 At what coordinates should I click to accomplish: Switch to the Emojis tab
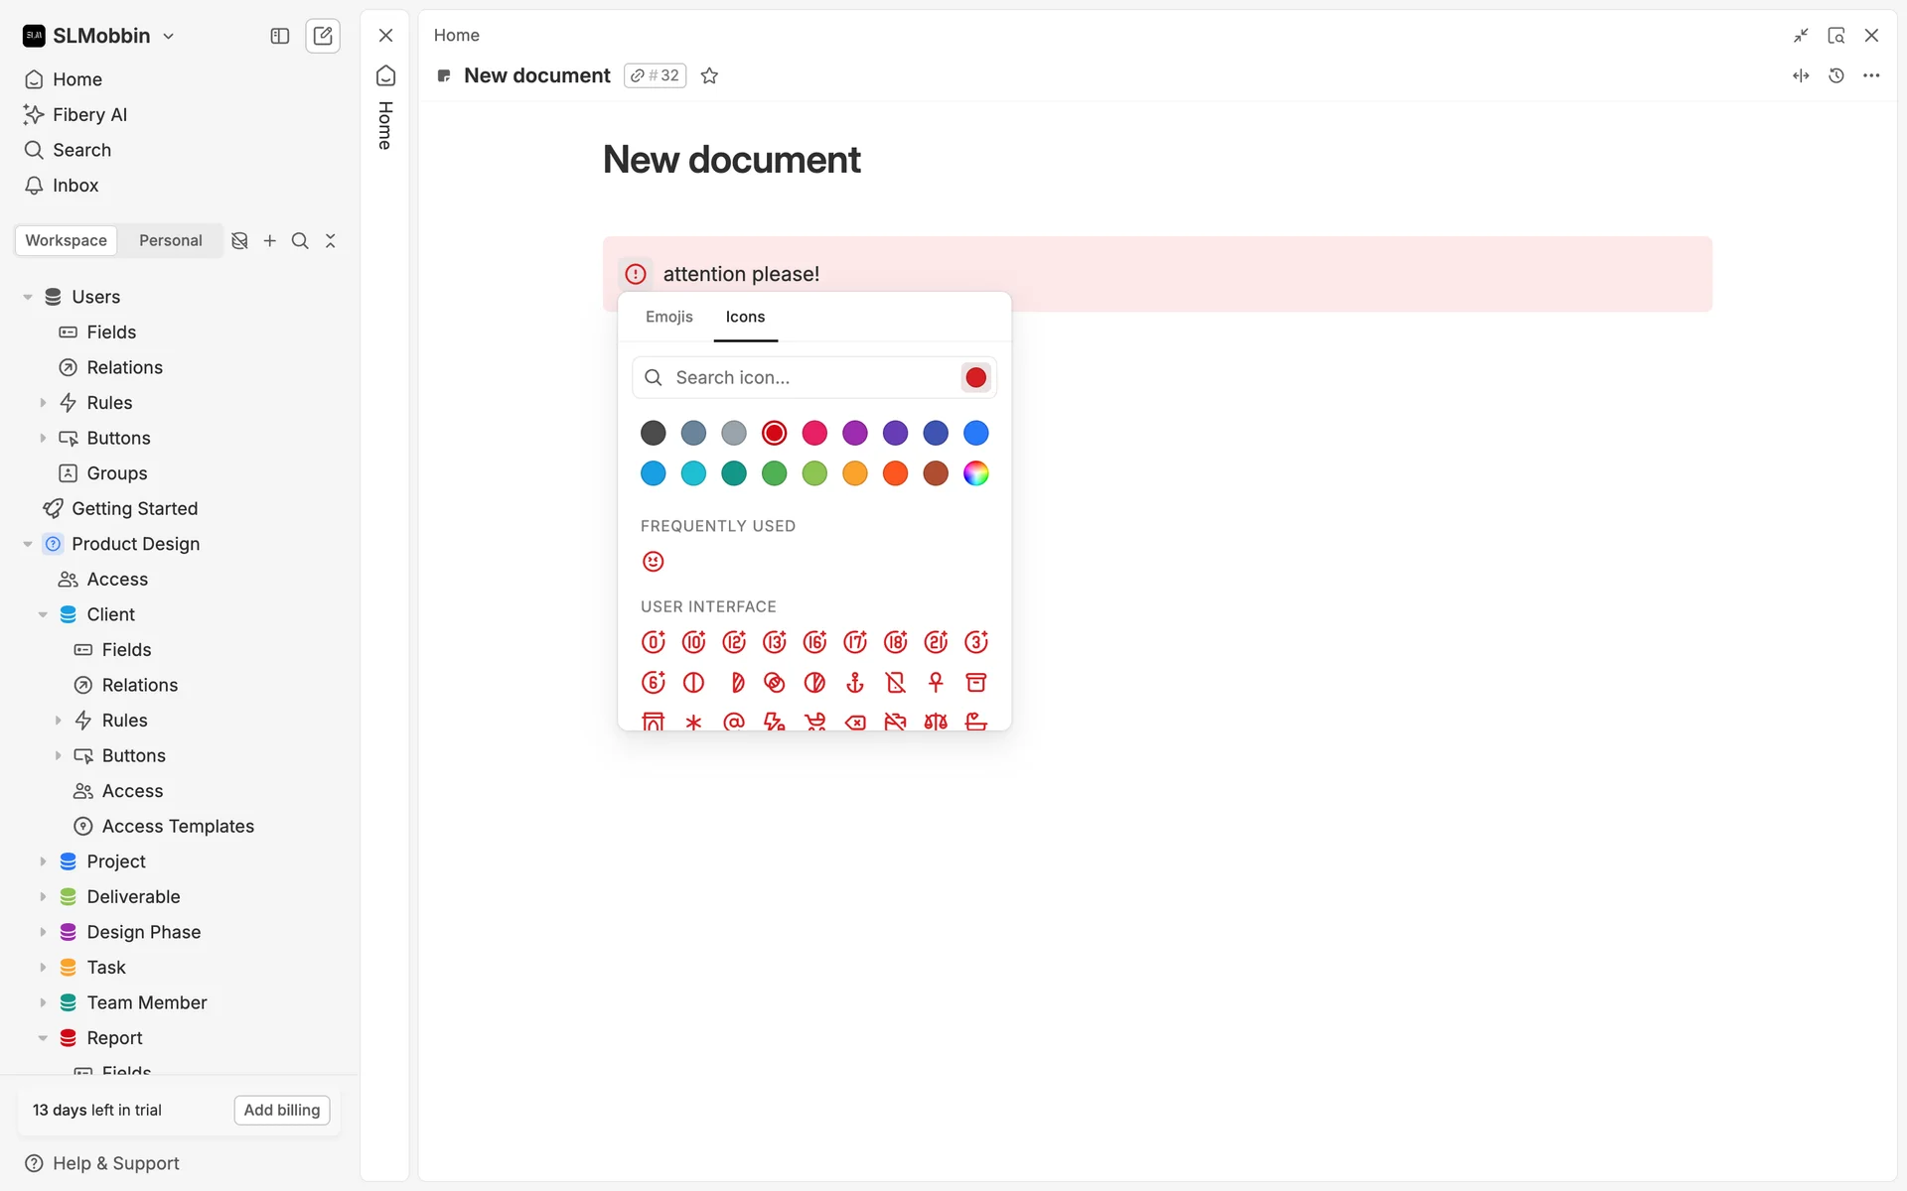point(668,317)
